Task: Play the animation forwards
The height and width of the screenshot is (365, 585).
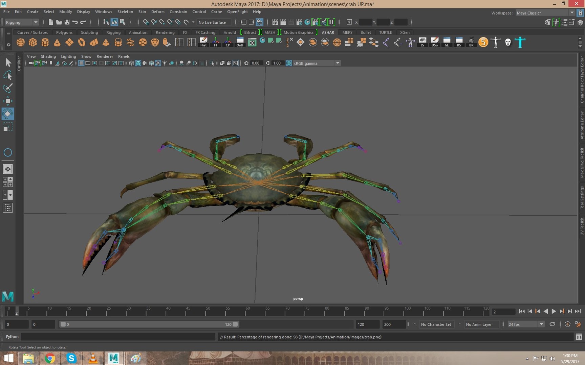Action: pos(554,312)
